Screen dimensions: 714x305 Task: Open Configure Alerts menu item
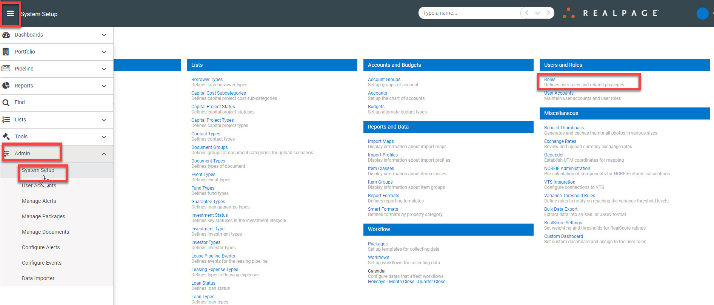tap(41, 247)
